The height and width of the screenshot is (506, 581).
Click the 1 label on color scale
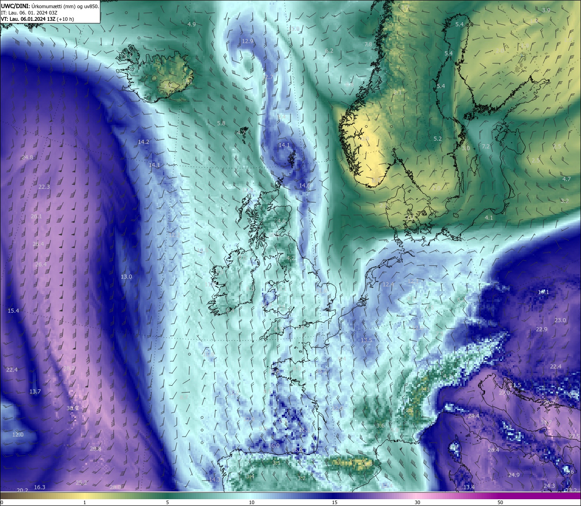point(84,502)
